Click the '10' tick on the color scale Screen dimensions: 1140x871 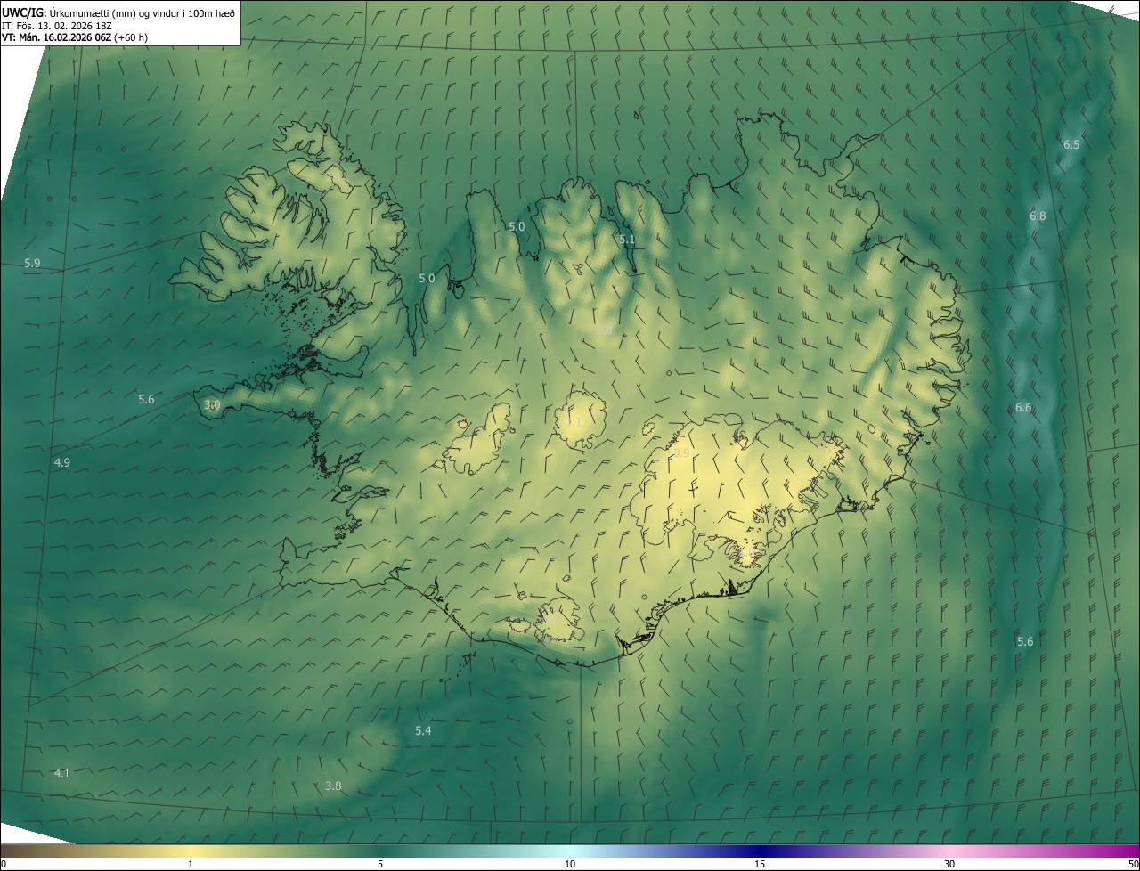point(570,864)
